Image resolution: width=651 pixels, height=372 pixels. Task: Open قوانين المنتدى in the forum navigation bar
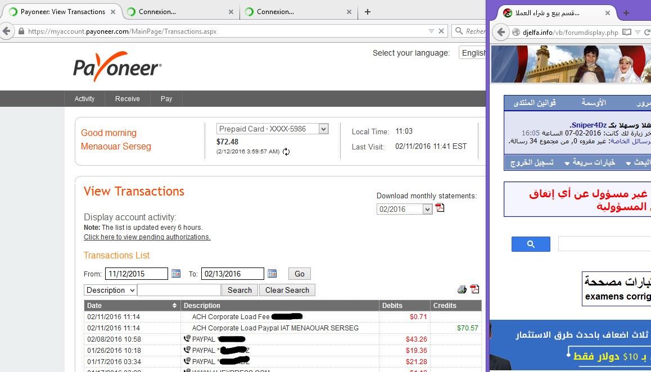pos(535,102)
